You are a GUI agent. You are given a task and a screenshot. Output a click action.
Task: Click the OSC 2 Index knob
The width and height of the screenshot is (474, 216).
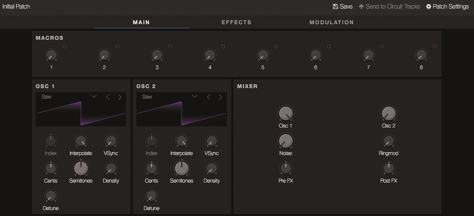151,141
